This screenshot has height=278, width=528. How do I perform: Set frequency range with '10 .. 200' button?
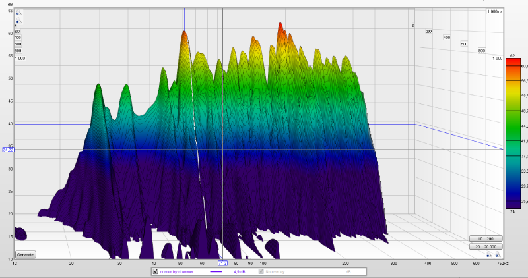pos(486,238)
